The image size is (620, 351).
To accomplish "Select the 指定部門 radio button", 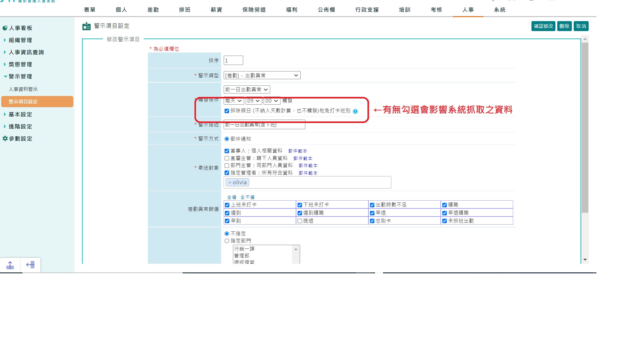I will [226, 240].
